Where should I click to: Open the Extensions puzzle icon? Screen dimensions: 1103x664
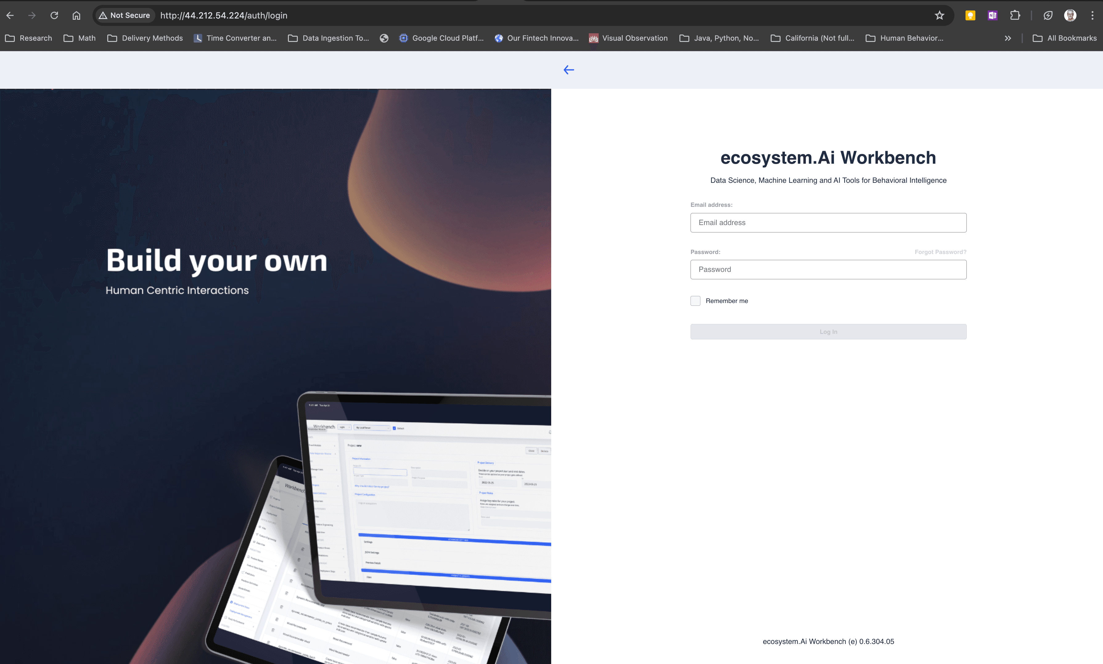point(1015,15)
